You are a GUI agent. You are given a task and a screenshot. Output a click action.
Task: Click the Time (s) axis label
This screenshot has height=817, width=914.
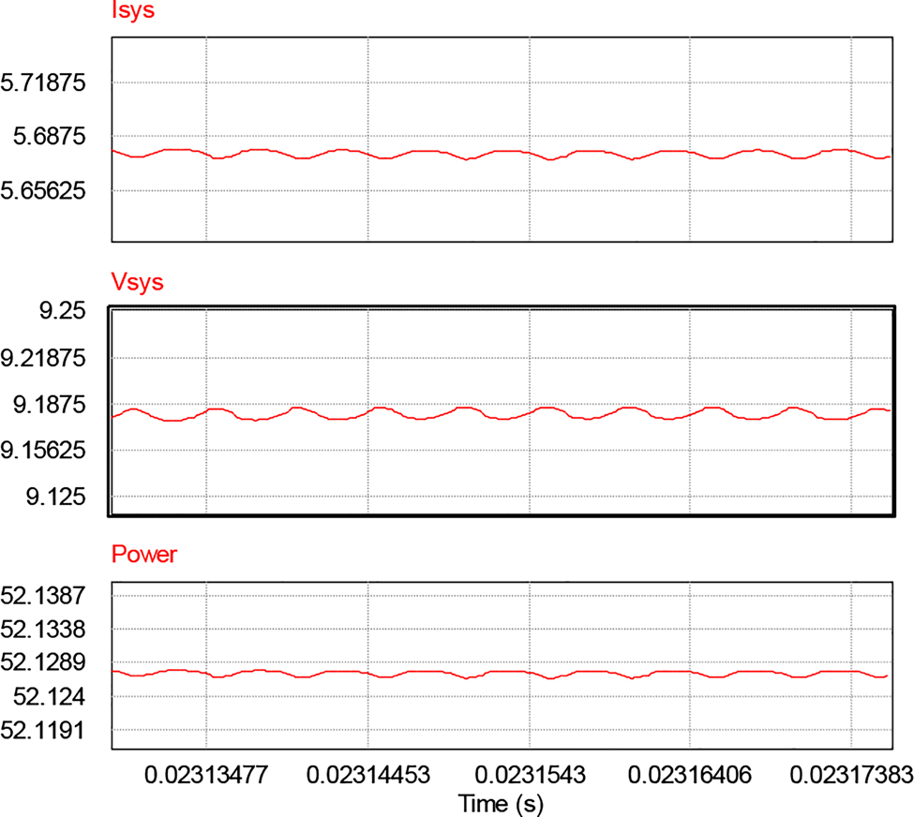pyautogui.click(x=502, y=803)
